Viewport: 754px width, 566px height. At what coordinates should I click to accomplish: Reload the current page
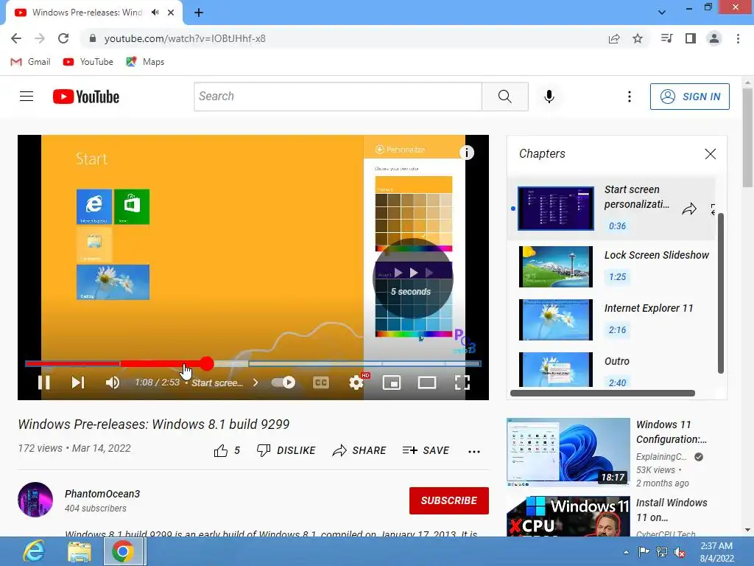pyautogui.click(x=63, y=38)
